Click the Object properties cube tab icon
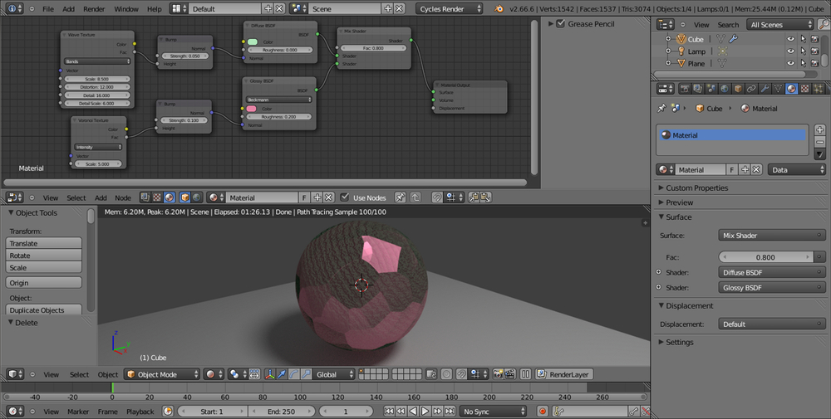Image resolution: width=831 pixels, height=419 pixels. pos(736,88)
